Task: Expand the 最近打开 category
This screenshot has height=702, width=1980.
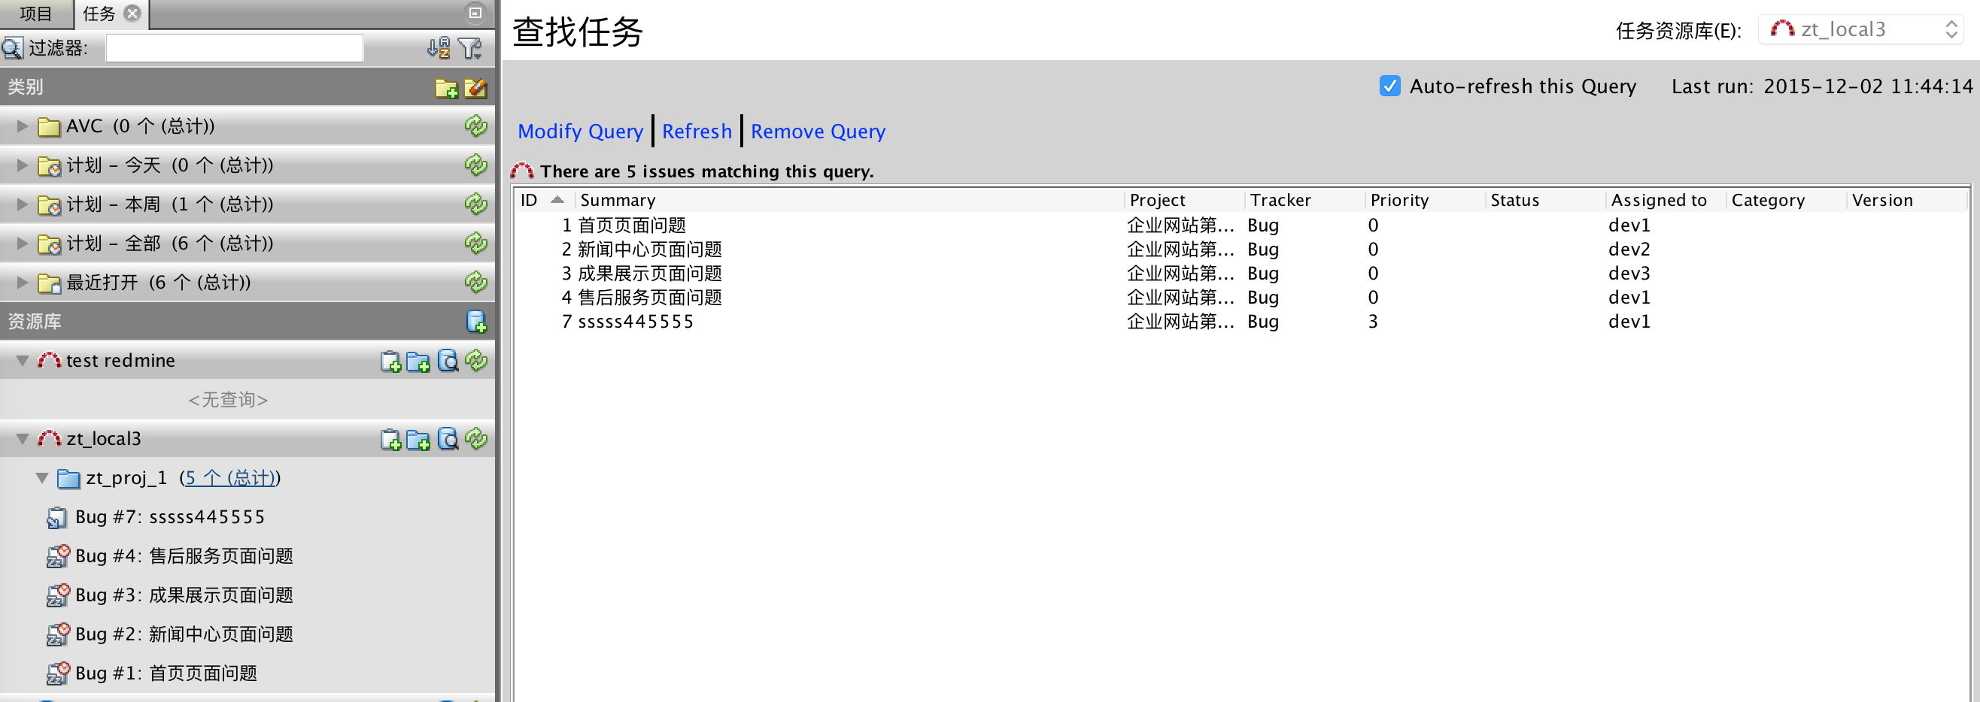Action: coord(23,283)
